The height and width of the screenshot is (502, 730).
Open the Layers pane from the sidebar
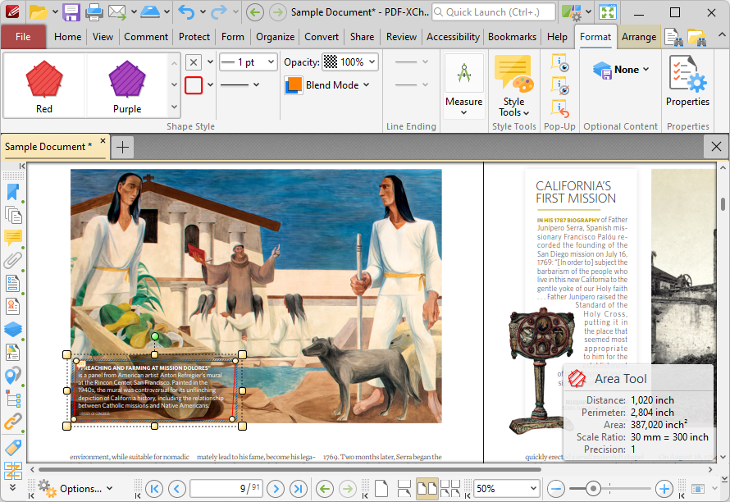(13, 329)
